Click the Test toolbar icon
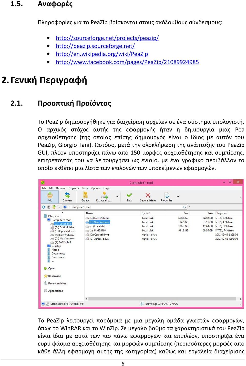The height and width of the screenshot is (366, 246). (x=129, y=195)
